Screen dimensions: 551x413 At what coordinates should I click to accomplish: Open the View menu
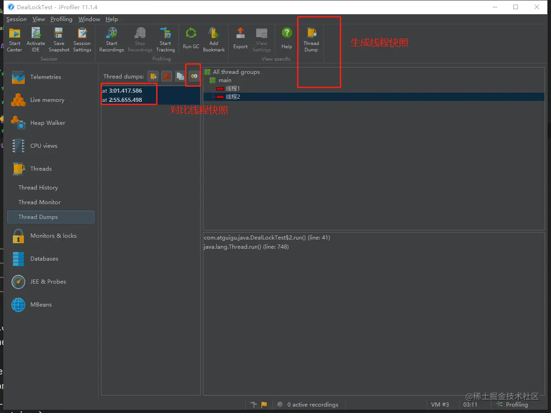[x=39, y=19]
